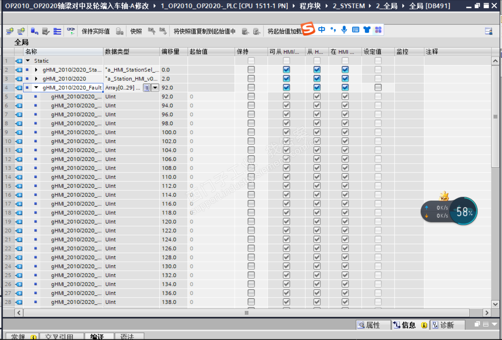Open the Sogou soft keyboard icon
502x340 pixels.
[356, 30]
